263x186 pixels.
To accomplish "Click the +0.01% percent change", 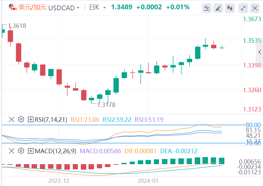I will 178,7.
